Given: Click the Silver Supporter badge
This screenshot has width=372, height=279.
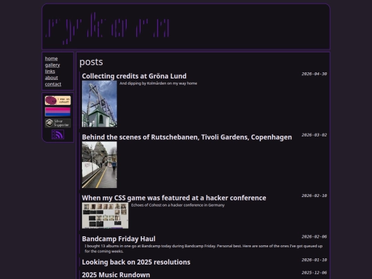Looking at the screenshot, I should [58, 123].
